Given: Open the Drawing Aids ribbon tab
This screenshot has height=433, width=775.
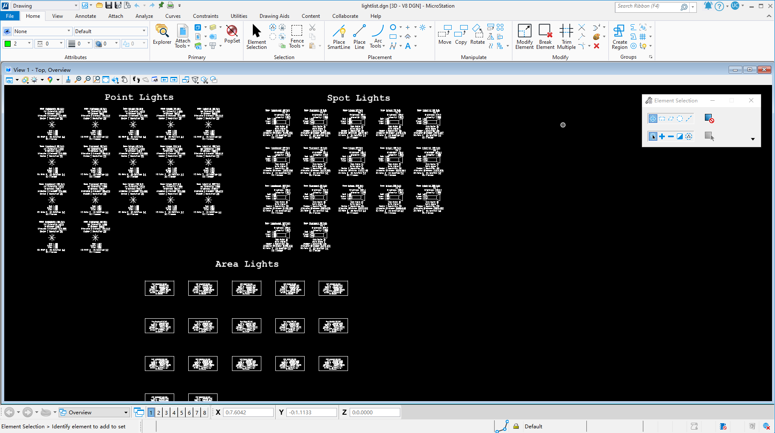Looking at the screenshot, I should tap(274, 16).
